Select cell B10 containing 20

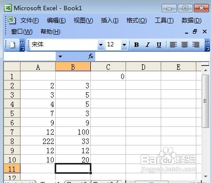(x=73, y=160)
